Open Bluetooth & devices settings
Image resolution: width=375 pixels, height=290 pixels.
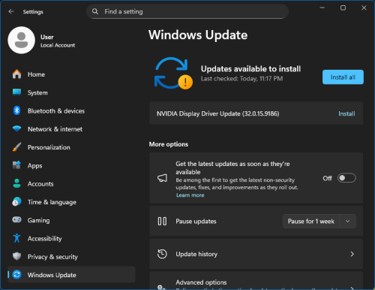point(71,110)
